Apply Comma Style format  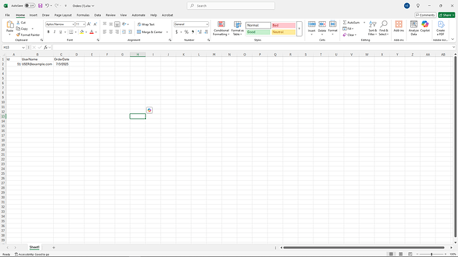(192, 32)
